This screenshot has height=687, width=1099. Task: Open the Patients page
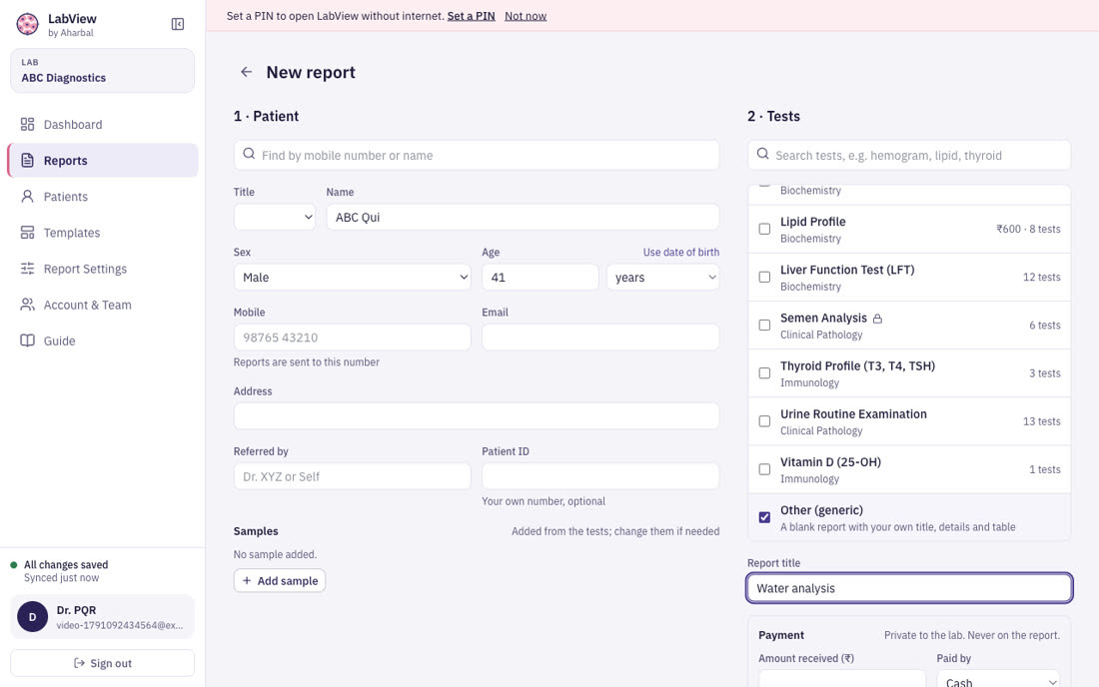point(102,196)
